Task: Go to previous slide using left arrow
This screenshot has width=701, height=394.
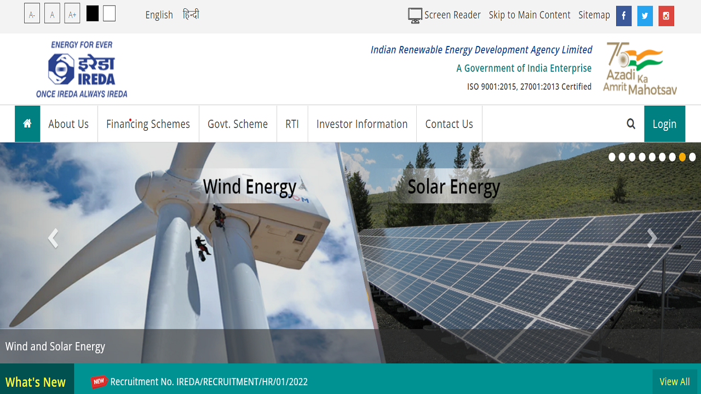Action: (53, 238)
